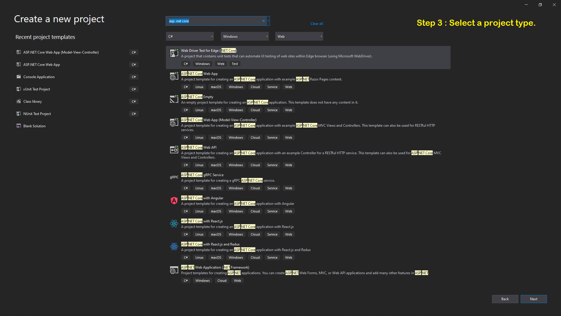This screenshot has width=561, height=316.
Task: Toggle the Linux tag on ASP.NET Core Web App
Action: pyautogui.click(x=199, y=87)
